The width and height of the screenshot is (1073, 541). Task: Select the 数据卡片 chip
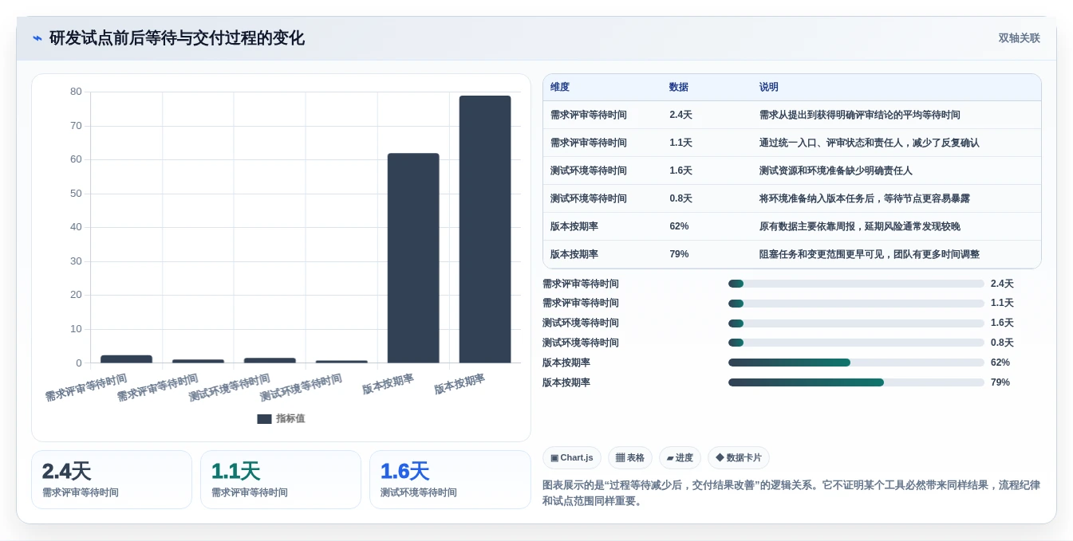click(x=739, y=457)
